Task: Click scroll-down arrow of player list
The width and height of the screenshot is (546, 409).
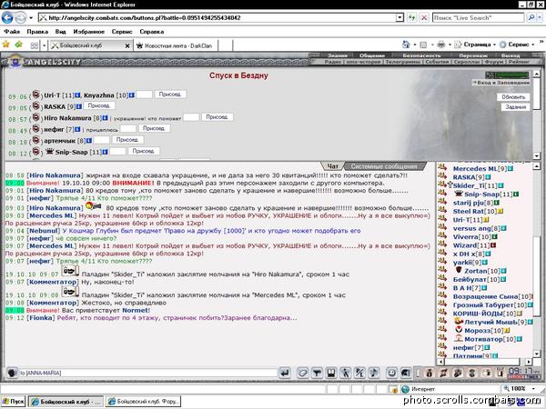Action: pyautogui.click(x=536, y=354)
